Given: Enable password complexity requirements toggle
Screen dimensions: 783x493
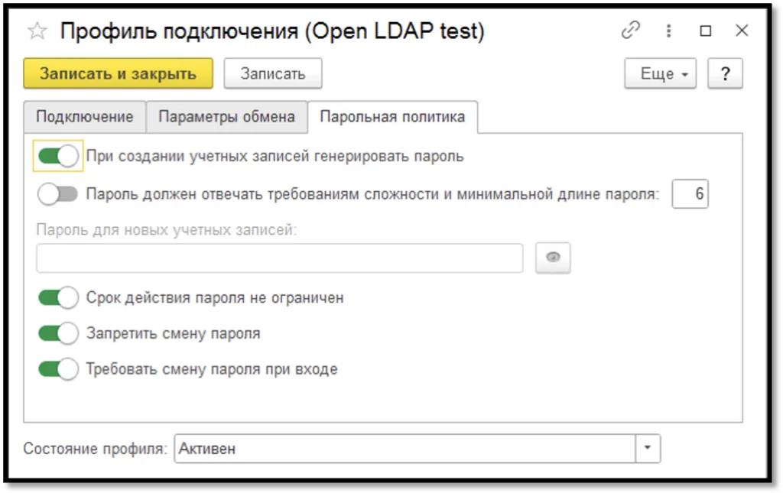Looking at the screenshot, I should [x=57, y=195].
